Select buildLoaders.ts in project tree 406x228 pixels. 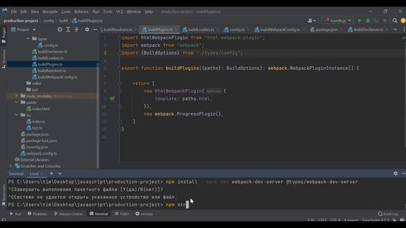pyautogui.click(x=51, y=58)
